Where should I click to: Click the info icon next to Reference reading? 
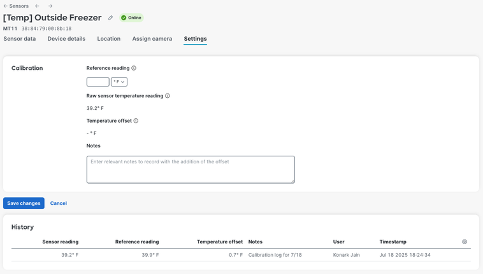tap(134, 68)
